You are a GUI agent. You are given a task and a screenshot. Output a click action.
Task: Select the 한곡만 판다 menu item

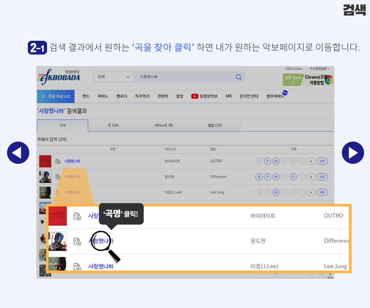pos(249,96)
